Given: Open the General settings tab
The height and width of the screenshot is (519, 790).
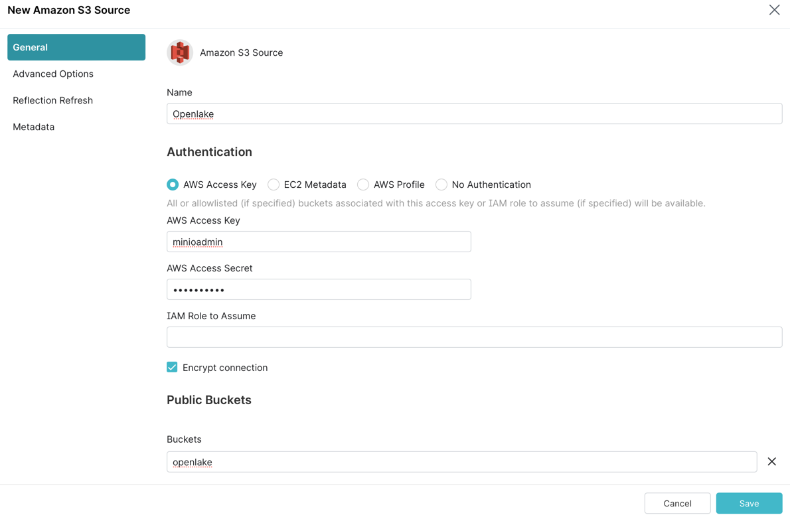Looking at the screenshot, I should coord(76,47).
